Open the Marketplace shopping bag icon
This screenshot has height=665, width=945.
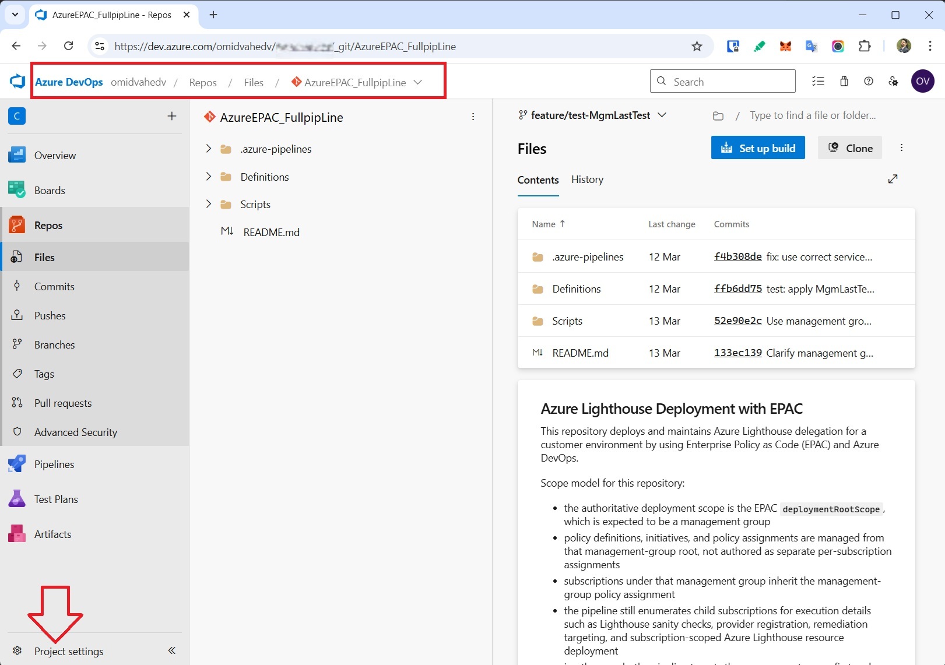coord(844,81)
